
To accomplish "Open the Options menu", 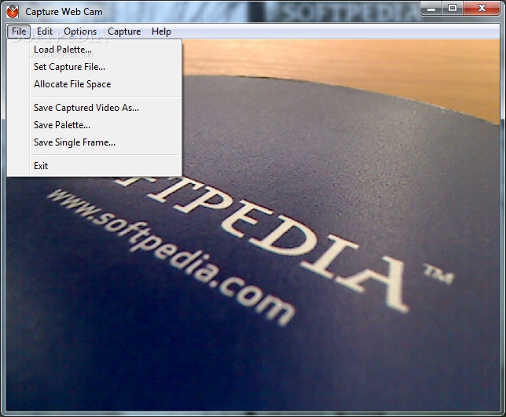I will [80, 31].
